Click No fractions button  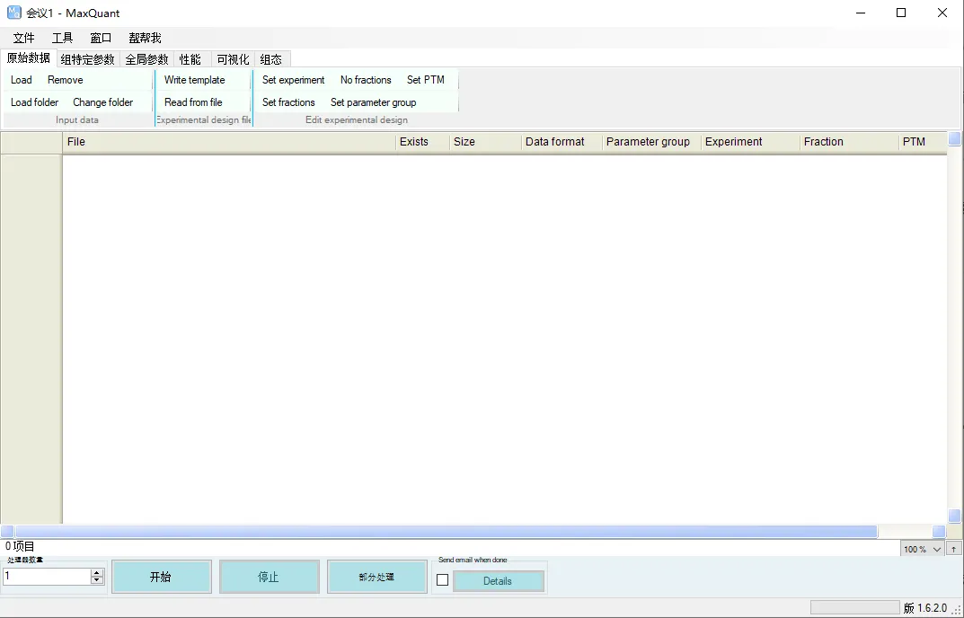[366, 80]
